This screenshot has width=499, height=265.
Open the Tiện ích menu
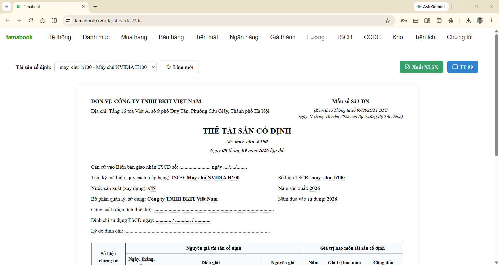[x=425, y=37]
